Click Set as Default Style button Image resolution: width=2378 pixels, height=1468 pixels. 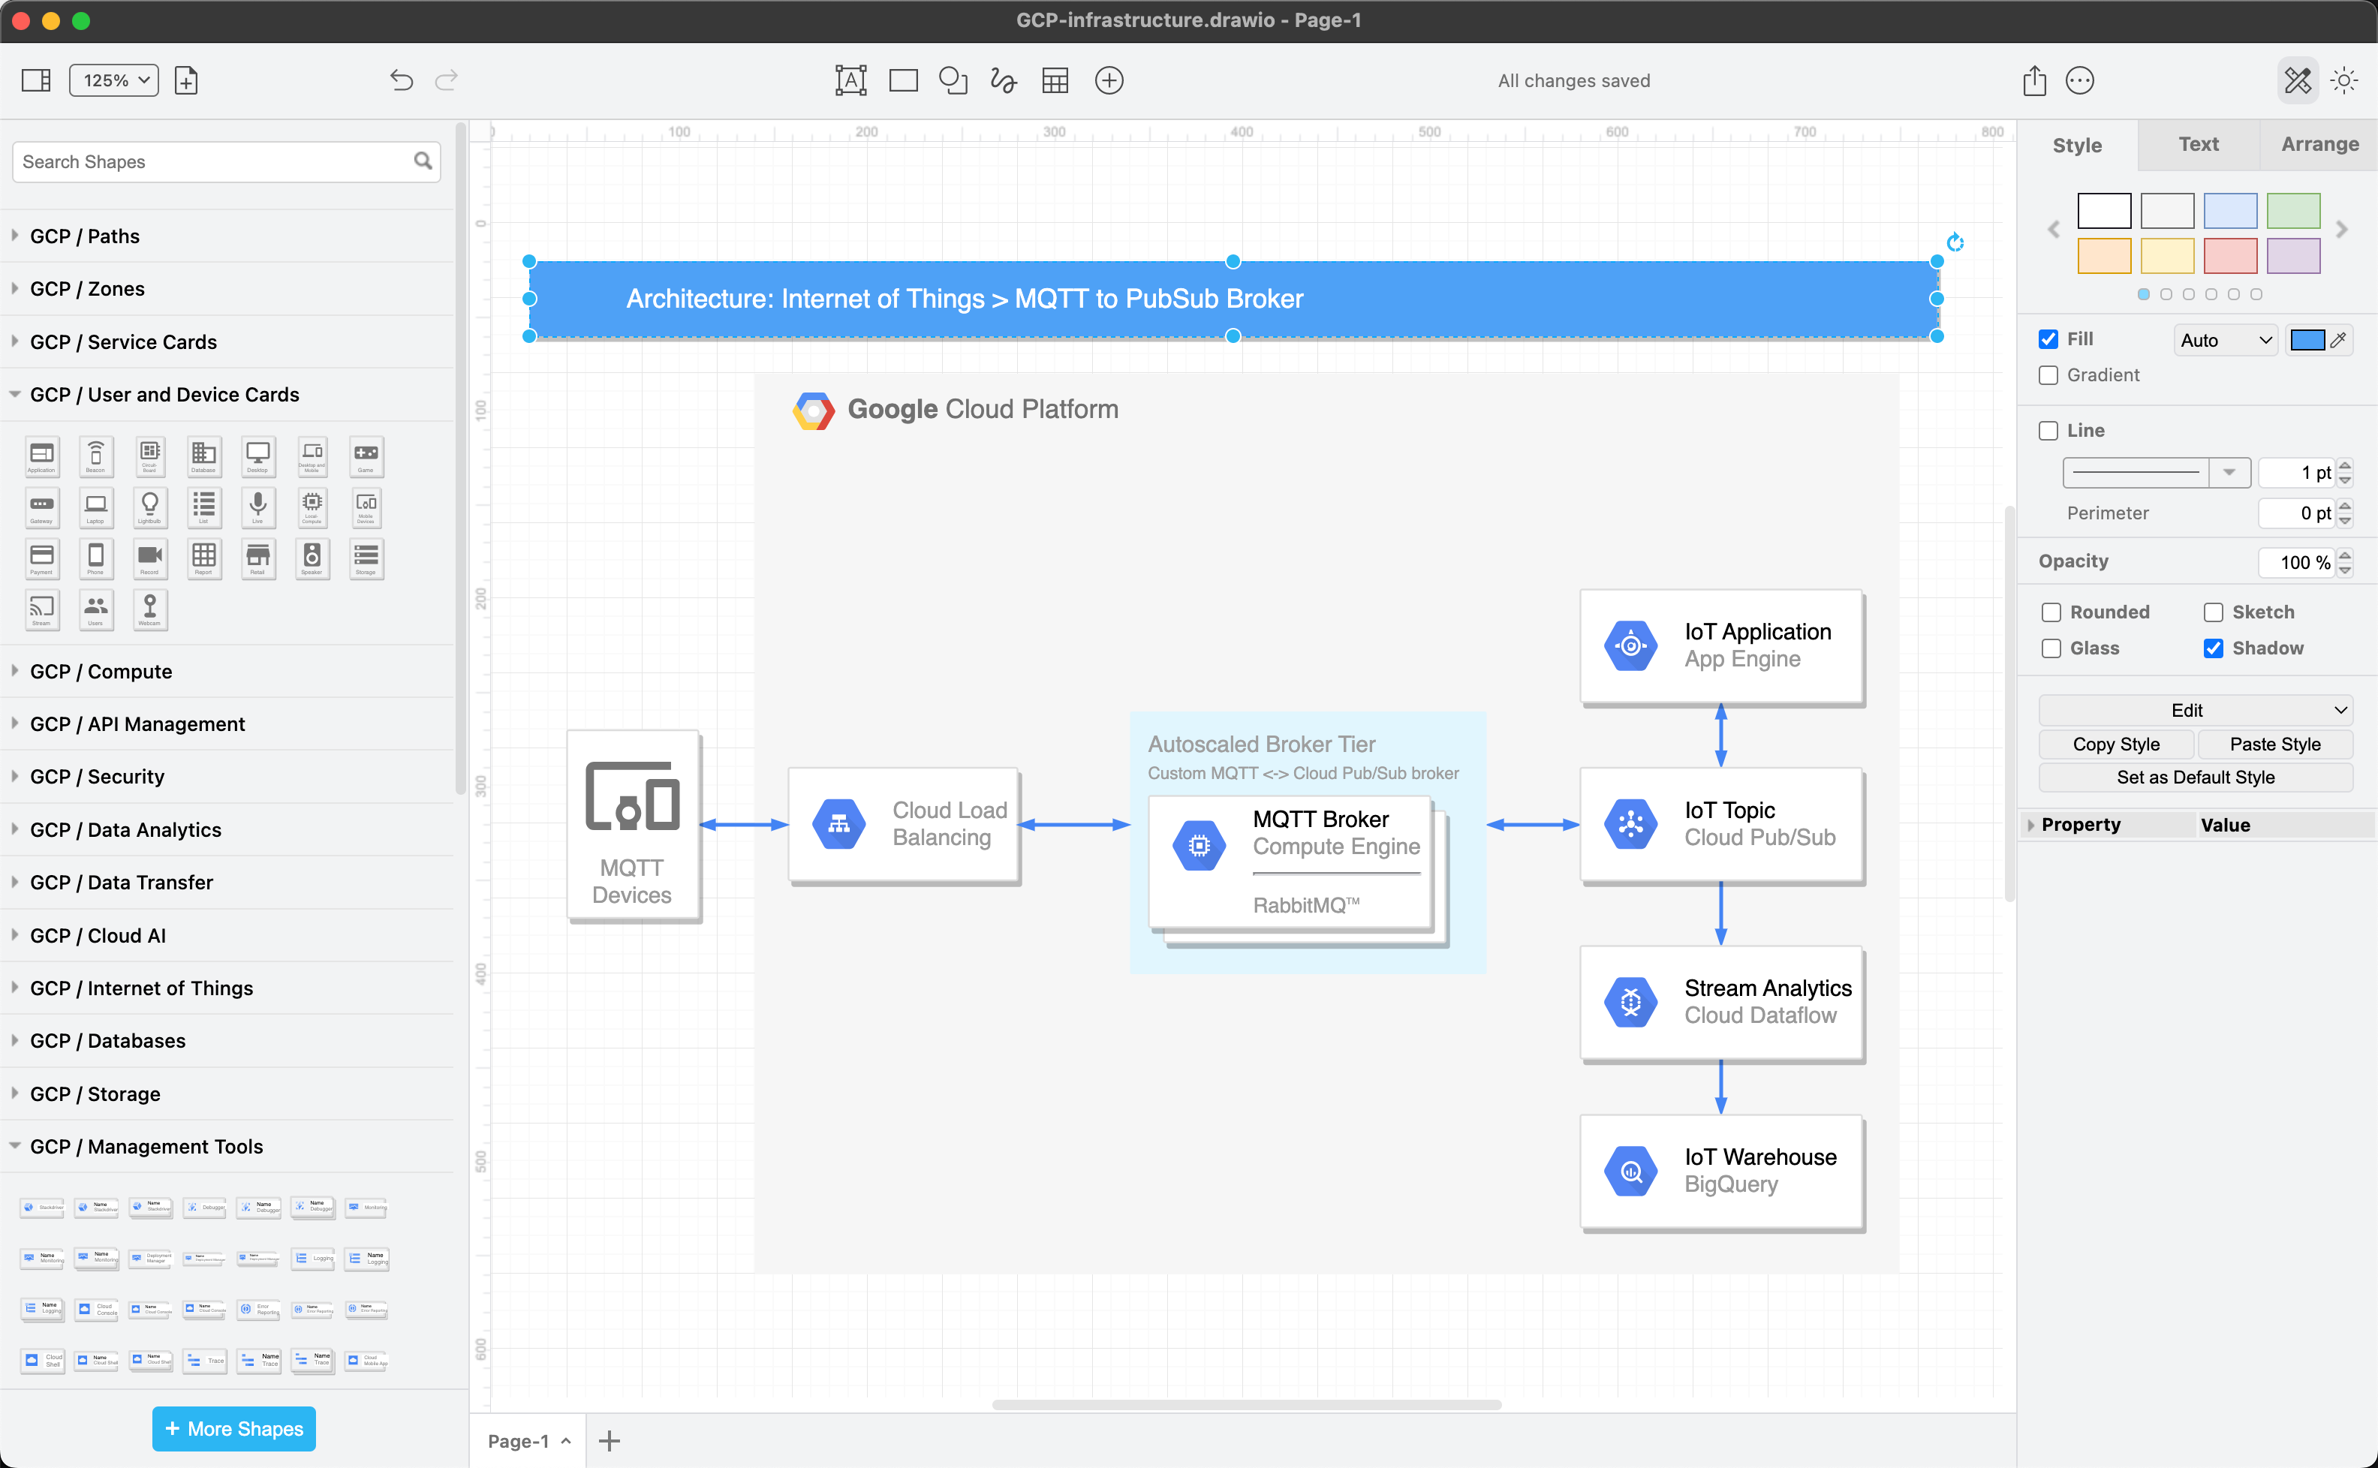pyautogui.click(x=2195, y=777)
